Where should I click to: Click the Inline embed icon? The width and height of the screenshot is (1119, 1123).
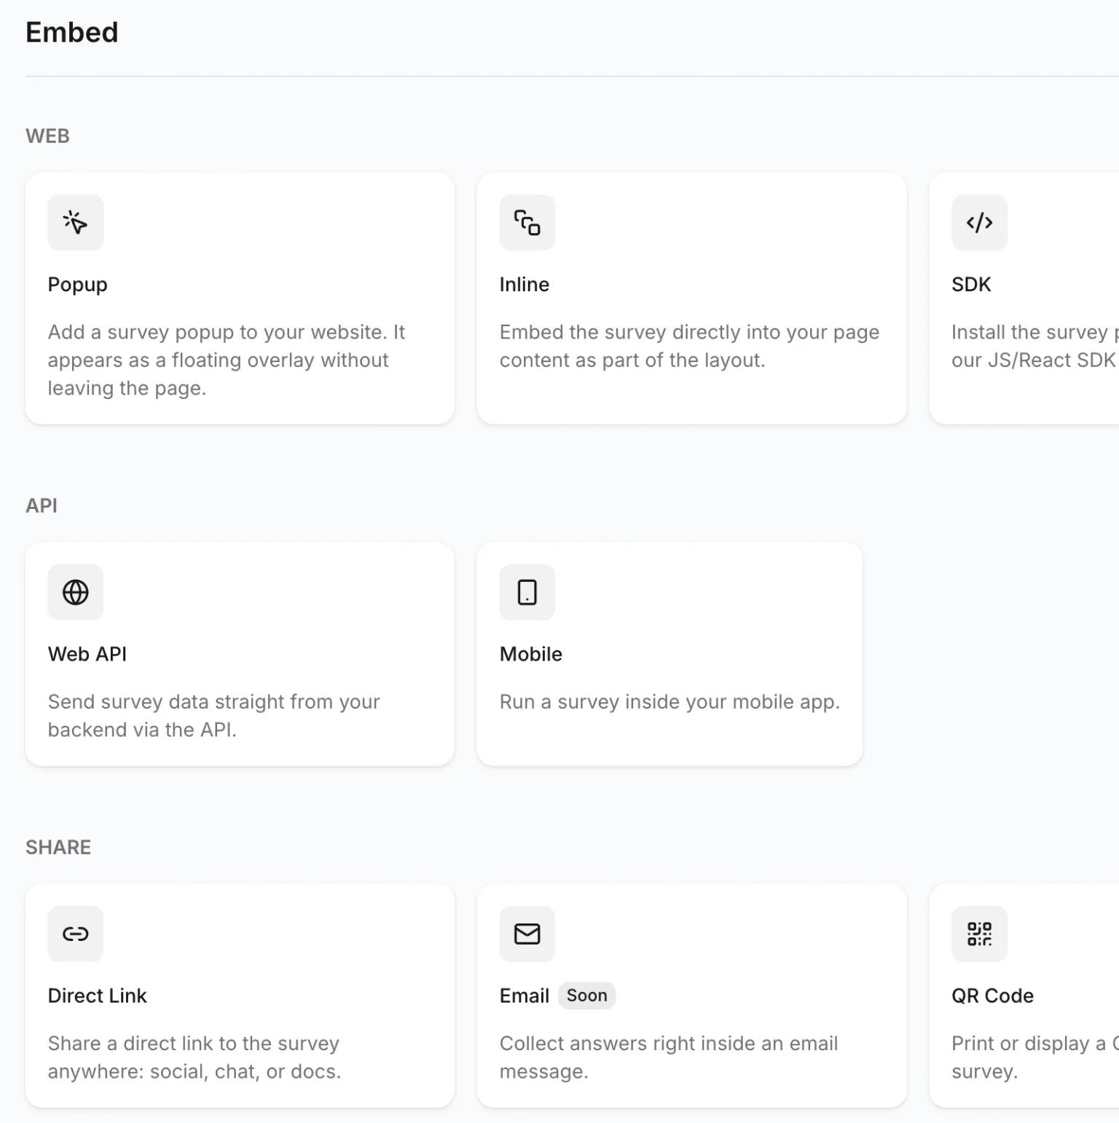pos(527,222)
